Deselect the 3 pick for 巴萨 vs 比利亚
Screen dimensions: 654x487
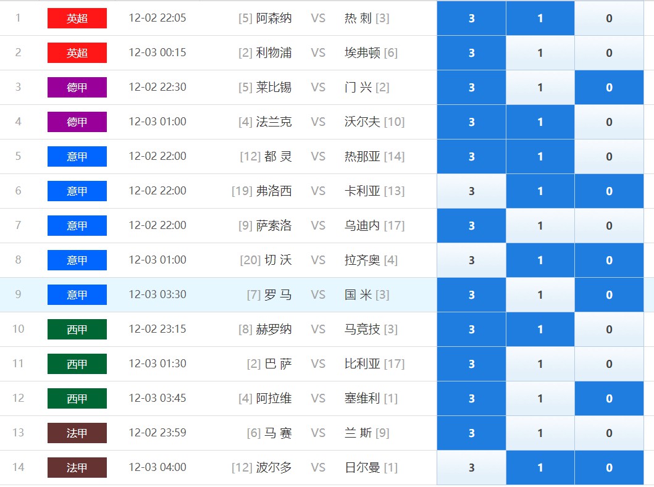coord(471,364)
